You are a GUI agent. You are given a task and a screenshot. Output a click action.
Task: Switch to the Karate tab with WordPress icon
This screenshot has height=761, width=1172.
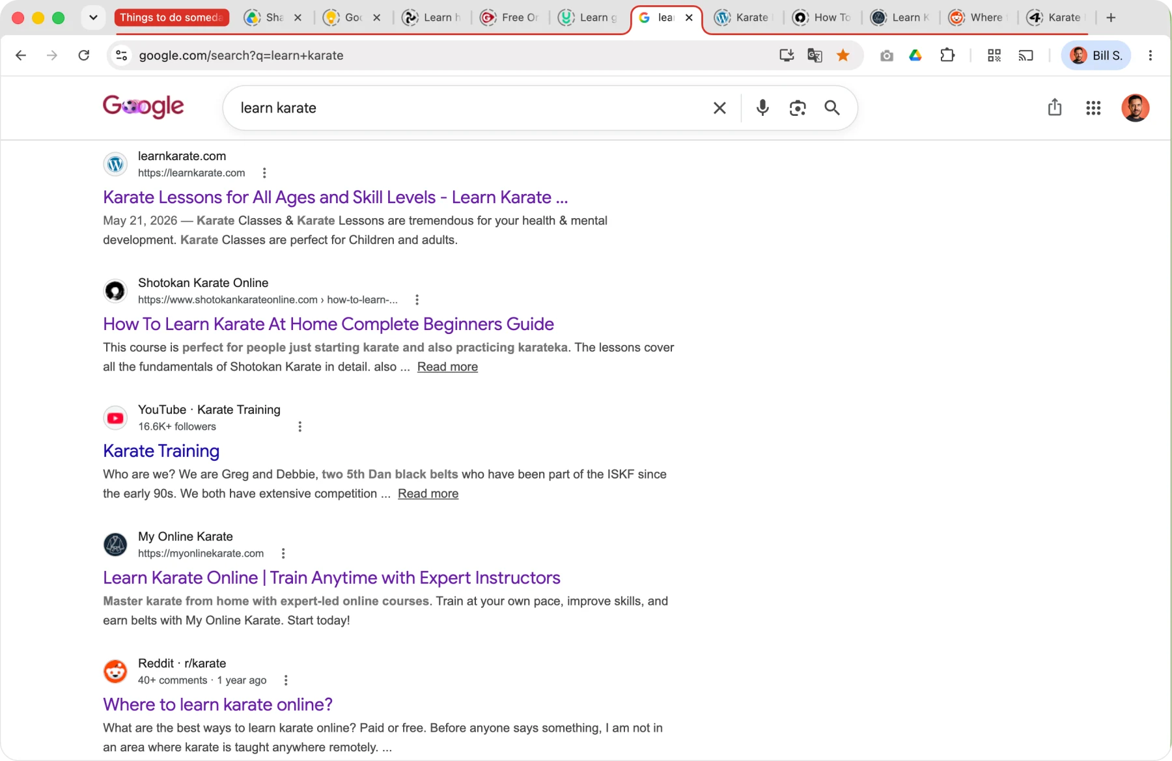(x=744, y=18)
